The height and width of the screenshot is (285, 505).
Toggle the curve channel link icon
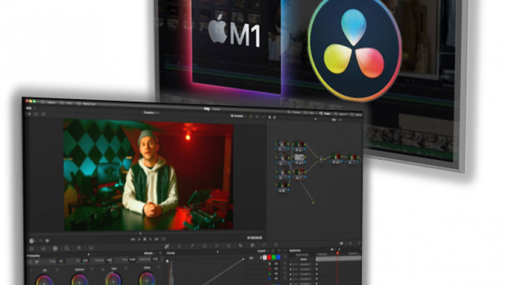(260, 258)
